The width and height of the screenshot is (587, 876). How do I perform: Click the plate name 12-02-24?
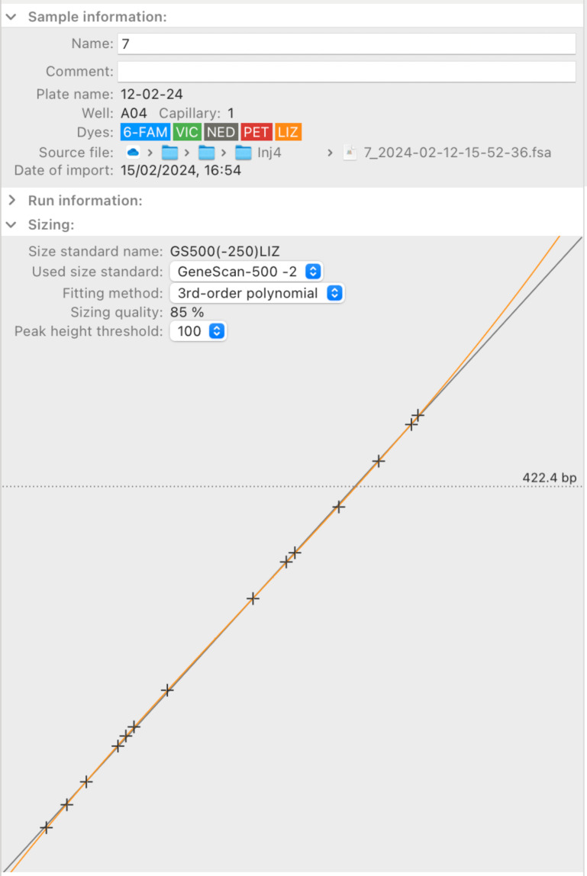(x=151, y=94)
